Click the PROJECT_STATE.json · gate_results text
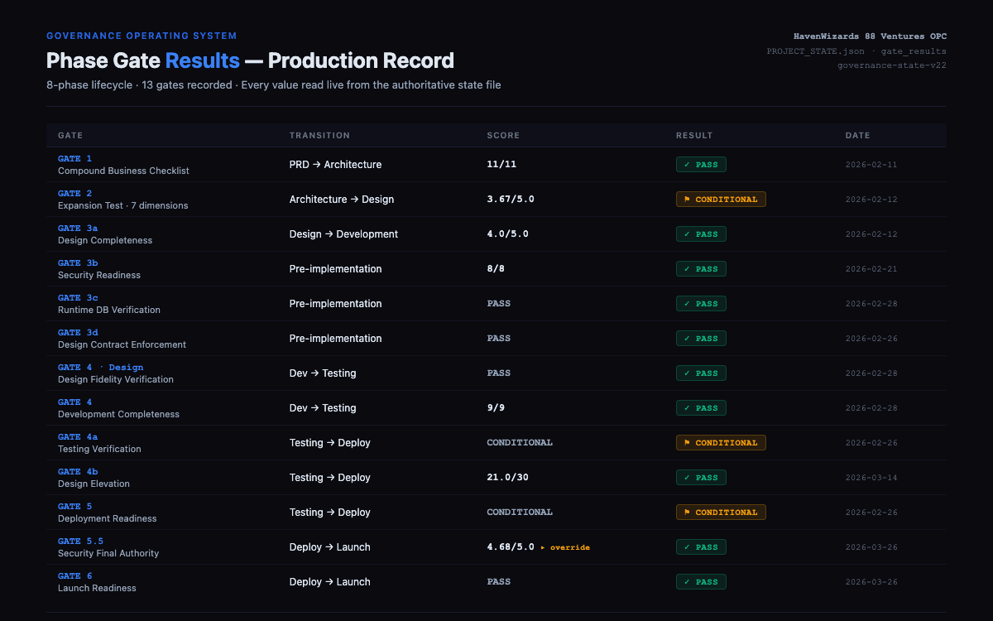The height and width of the screenshot is (621, 993). point(856,51)
